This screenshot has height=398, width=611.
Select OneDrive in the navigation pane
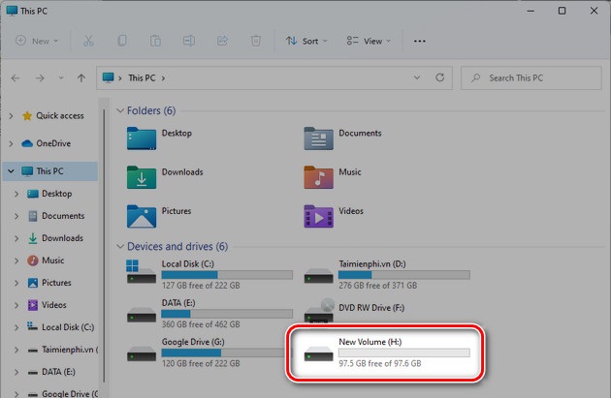pos(52,143)
